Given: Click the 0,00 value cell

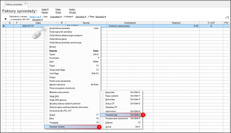Looking at the screenshot, I should tap(176, 26).
